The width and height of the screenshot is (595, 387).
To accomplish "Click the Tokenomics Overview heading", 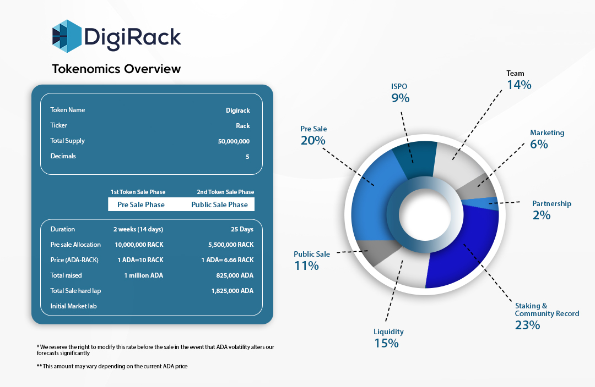I will coord(116,69).
